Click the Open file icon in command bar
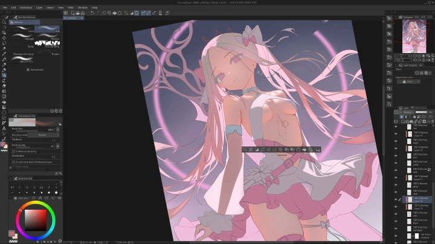Image resolution: width=435 pixels, height=244 pixels. 77,13
